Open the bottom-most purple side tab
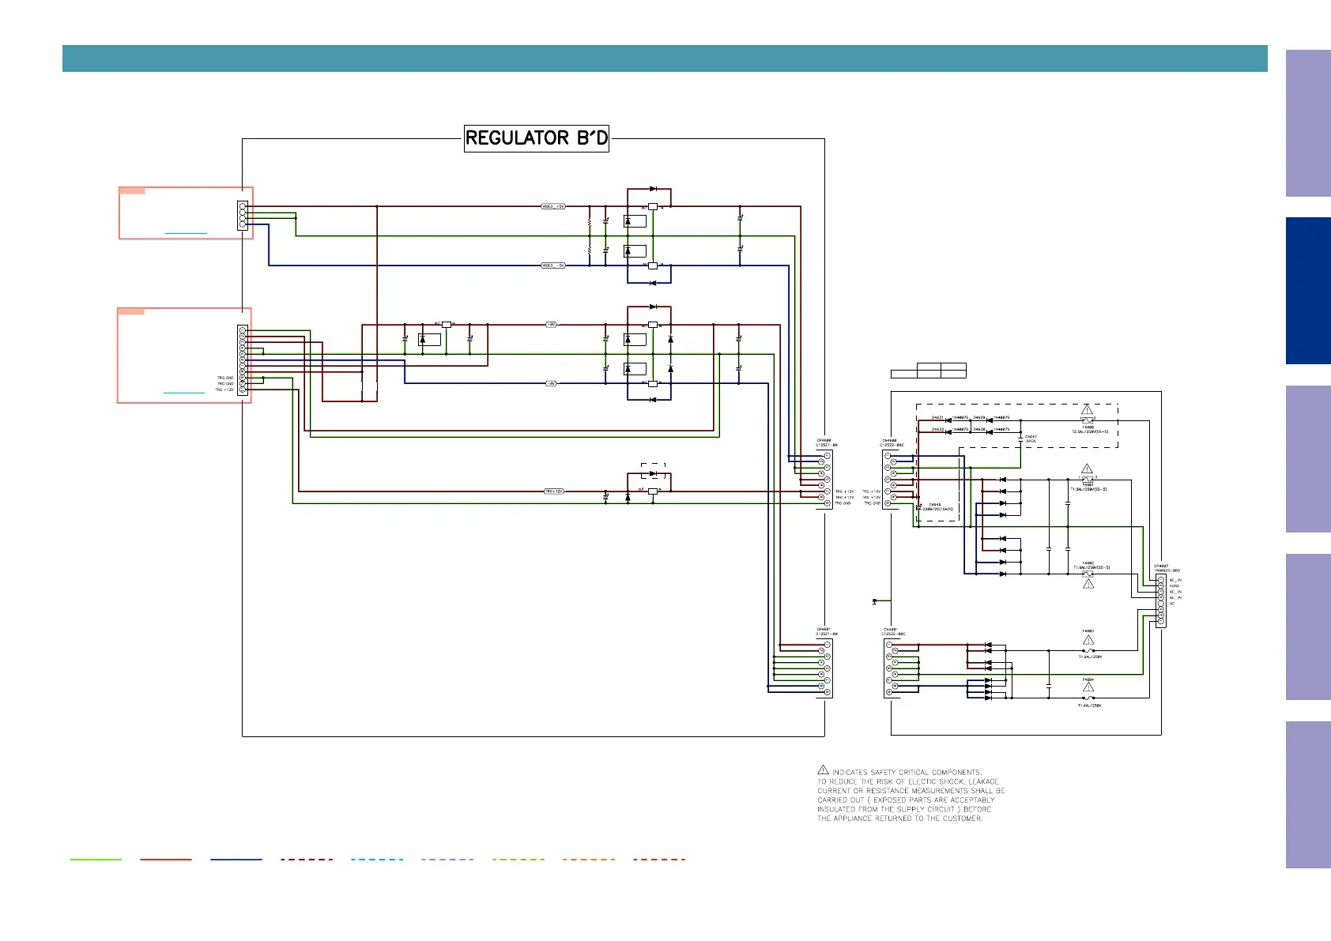The image size is (1331, 941). pyautogui.click(x=1308, y=795)
